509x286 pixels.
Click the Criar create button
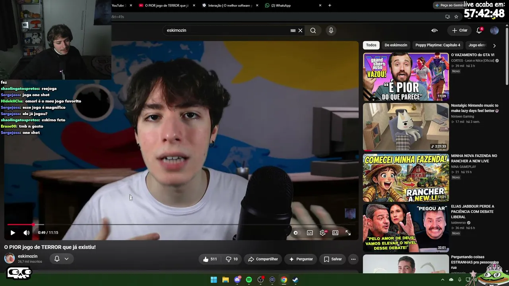click(x=460, y=31)
